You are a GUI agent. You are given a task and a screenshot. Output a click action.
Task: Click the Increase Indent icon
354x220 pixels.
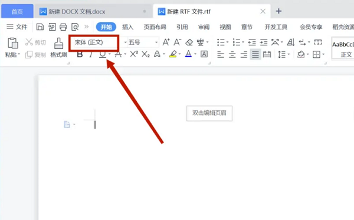264,42
